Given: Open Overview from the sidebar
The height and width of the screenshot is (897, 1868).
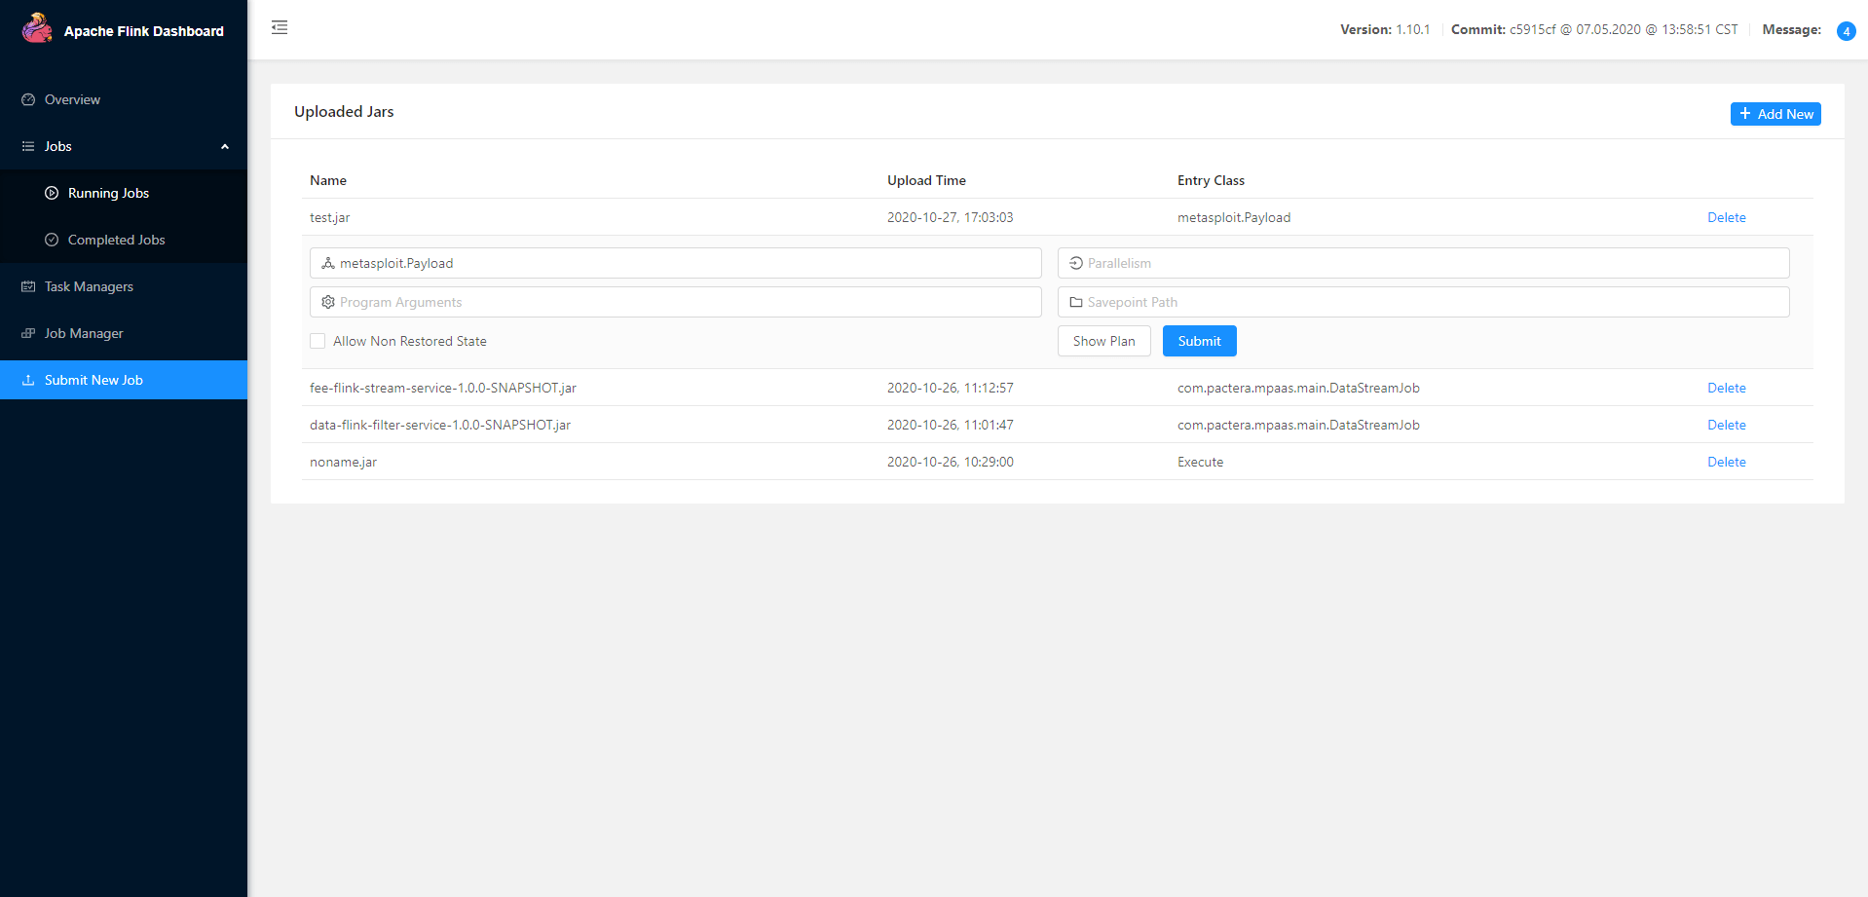Looking at the screenshot, I should click(x=72, y=99).
